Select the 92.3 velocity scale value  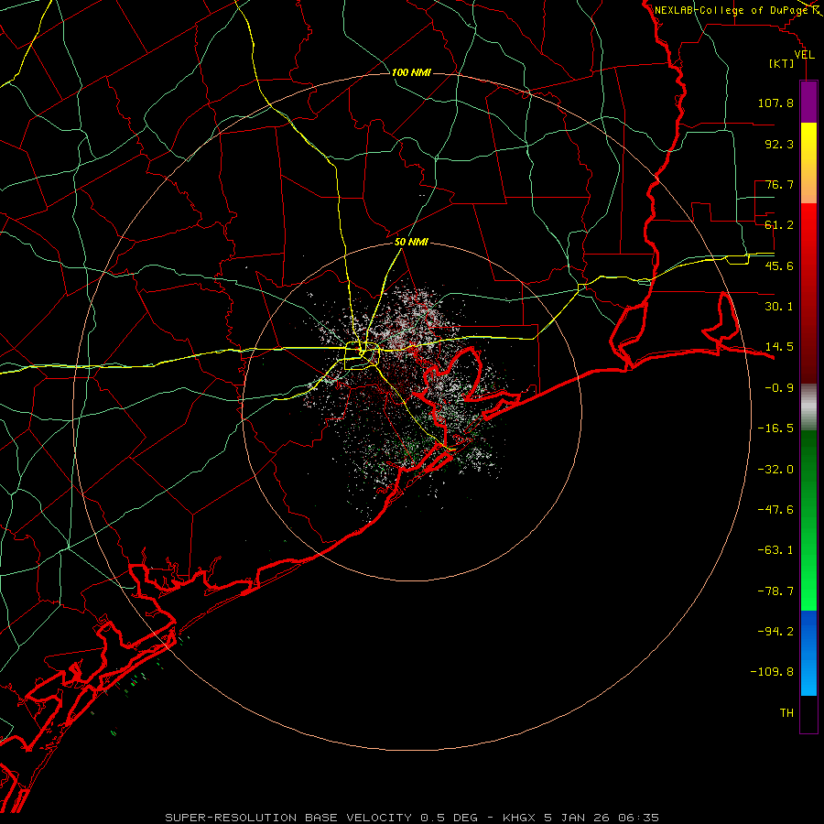pos(779,144)
